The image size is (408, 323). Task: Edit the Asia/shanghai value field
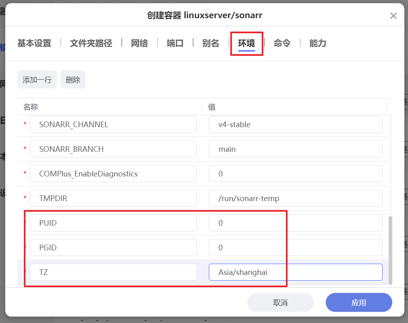(x=296, y=272)
